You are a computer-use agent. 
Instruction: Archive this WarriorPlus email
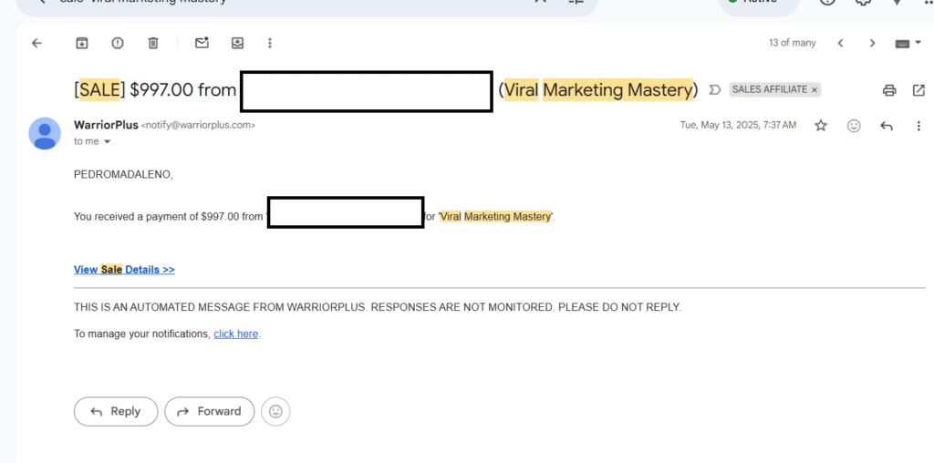[82, 43]
